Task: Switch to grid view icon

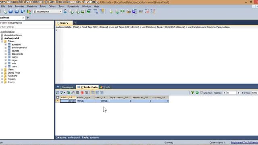Action: pyautogui.click(x=93, y=93)
